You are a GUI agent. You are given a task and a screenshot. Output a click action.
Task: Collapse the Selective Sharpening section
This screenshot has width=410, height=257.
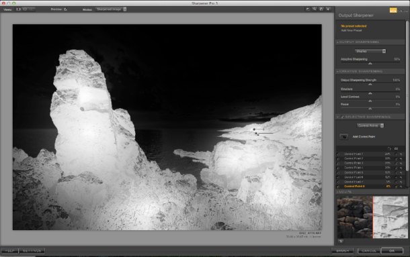click(338, 117)
